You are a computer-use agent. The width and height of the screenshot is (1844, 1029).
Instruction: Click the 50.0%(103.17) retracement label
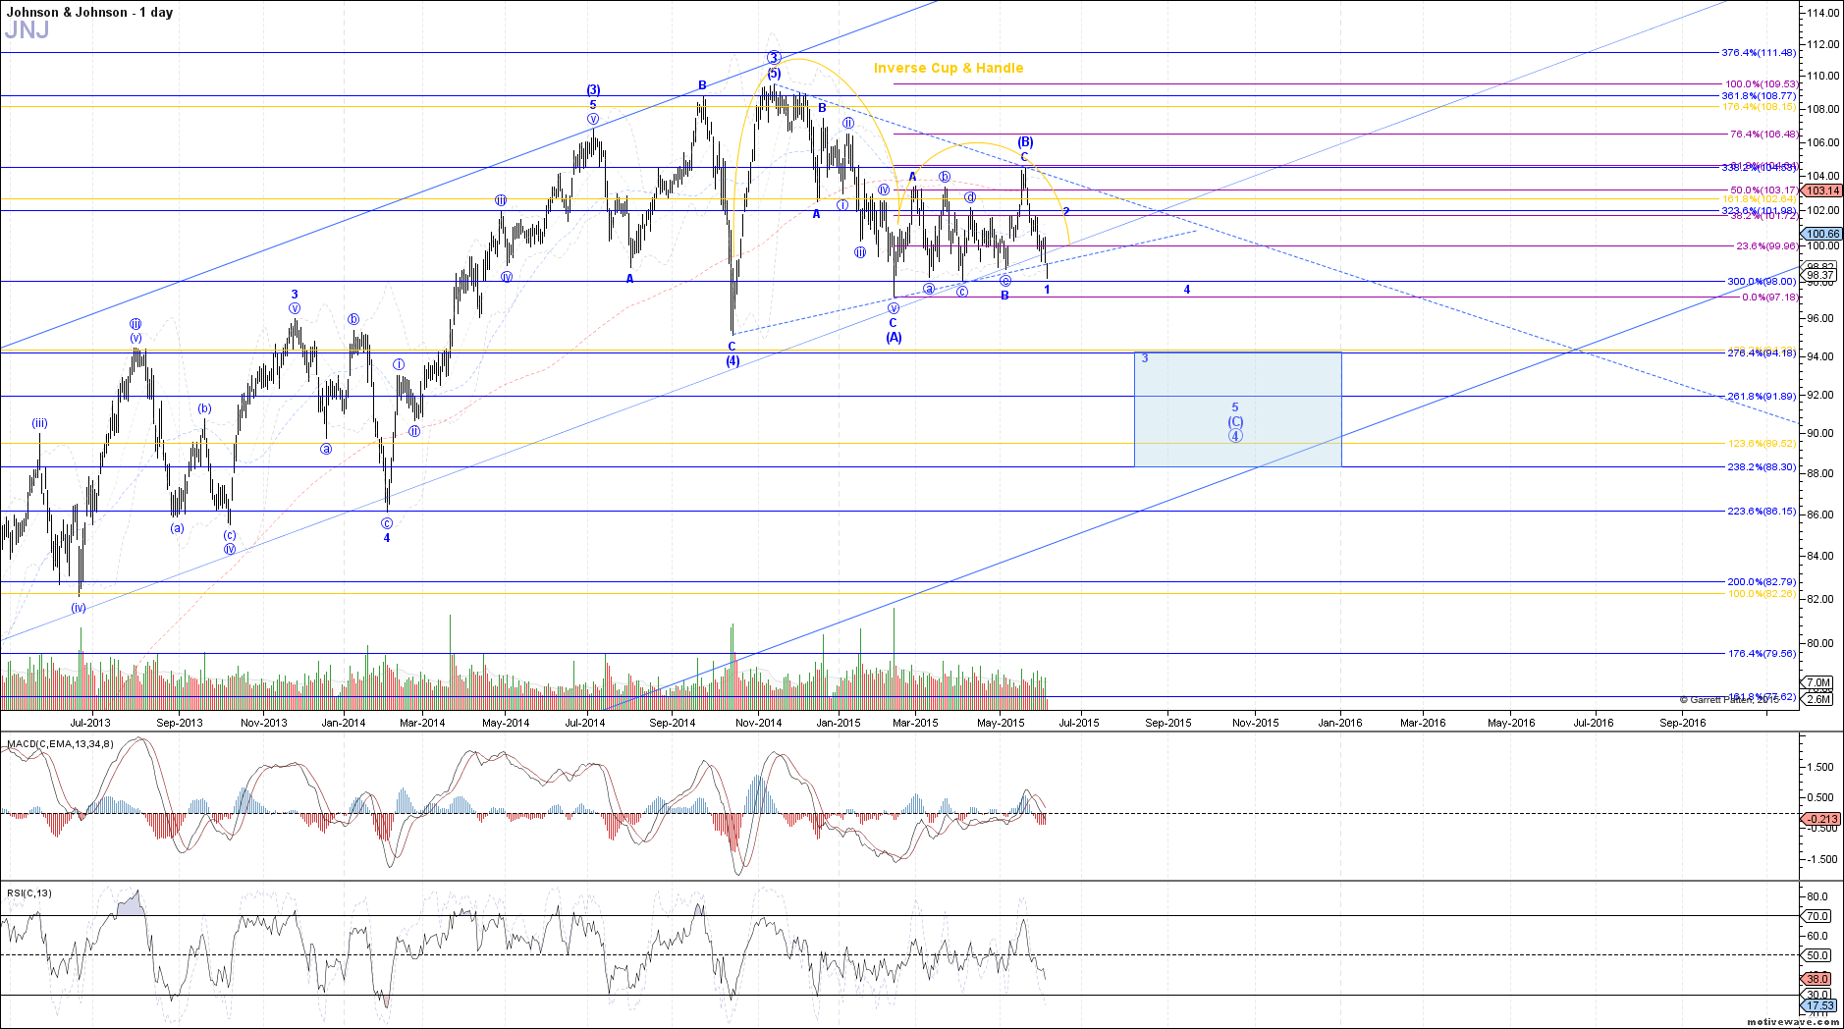click(1763, 190)
